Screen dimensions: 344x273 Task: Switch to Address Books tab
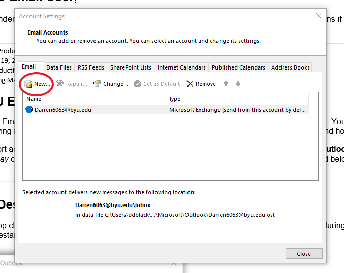point(290,67)
